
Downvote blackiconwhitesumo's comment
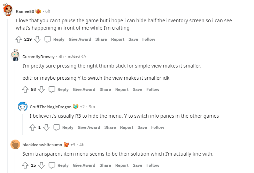41,165
